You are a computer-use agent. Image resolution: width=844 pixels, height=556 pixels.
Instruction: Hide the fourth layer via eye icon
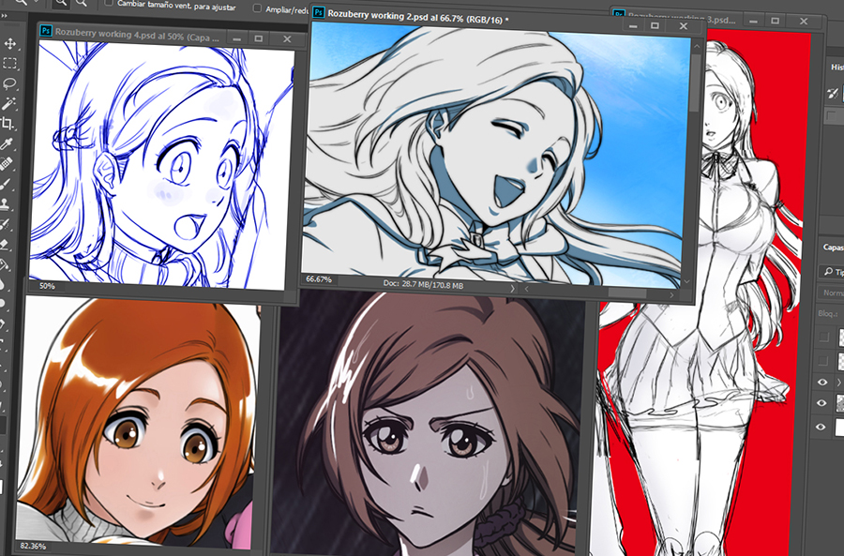[821, 403]
